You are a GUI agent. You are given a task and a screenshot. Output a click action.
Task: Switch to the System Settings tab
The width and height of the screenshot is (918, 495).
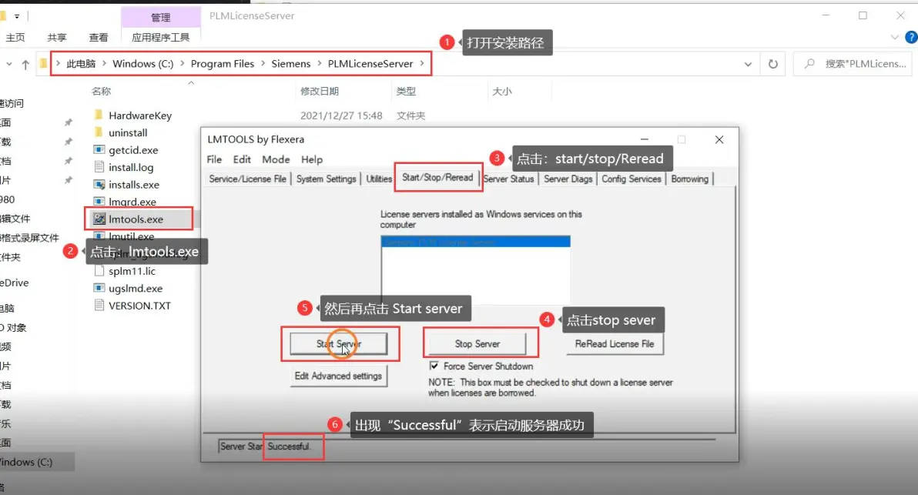click(x=326, y=179)
